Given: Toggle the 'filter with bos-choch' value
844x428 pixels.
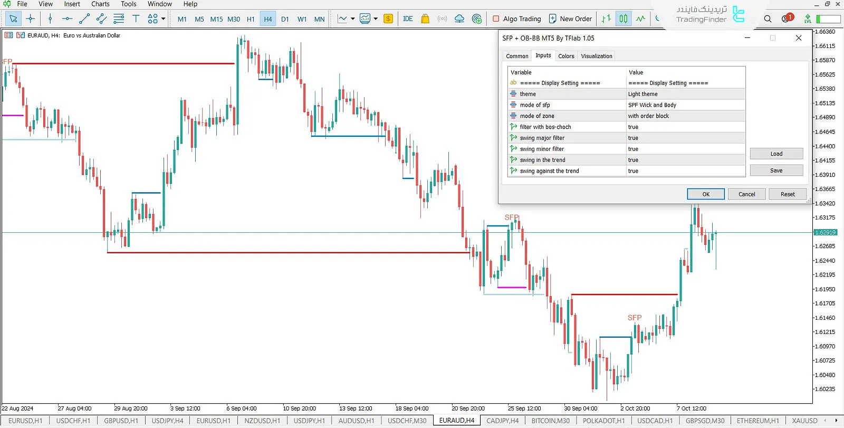Looking at the screenshot, I should 685,127.
